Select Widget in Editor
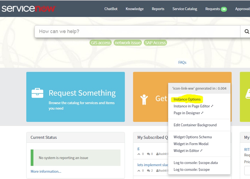 (x=188, y=151)
